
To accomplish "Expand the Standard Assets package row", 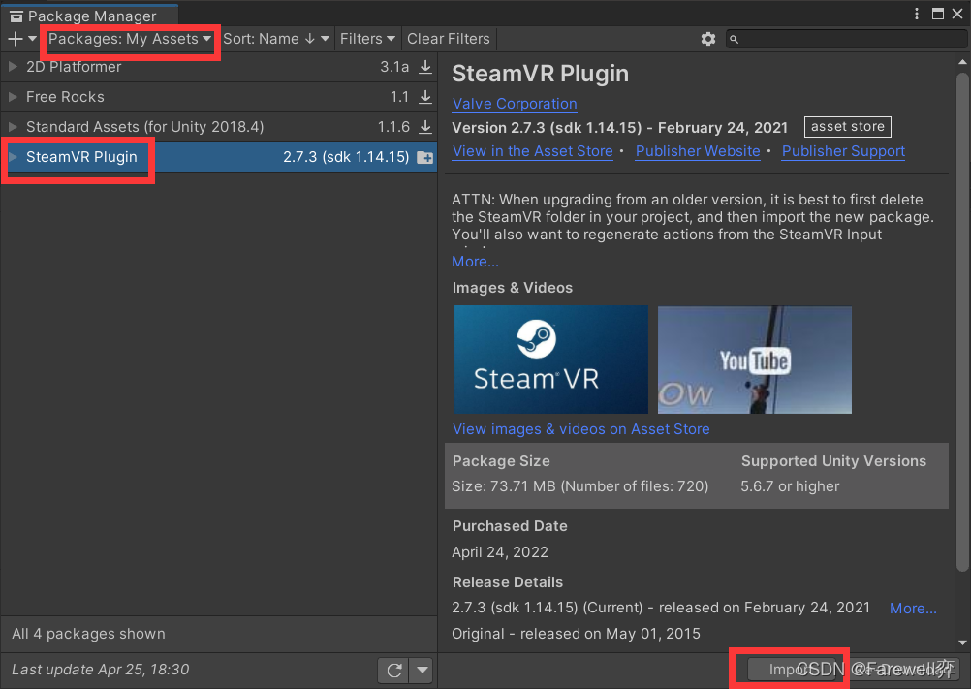I will click(13, 127).
